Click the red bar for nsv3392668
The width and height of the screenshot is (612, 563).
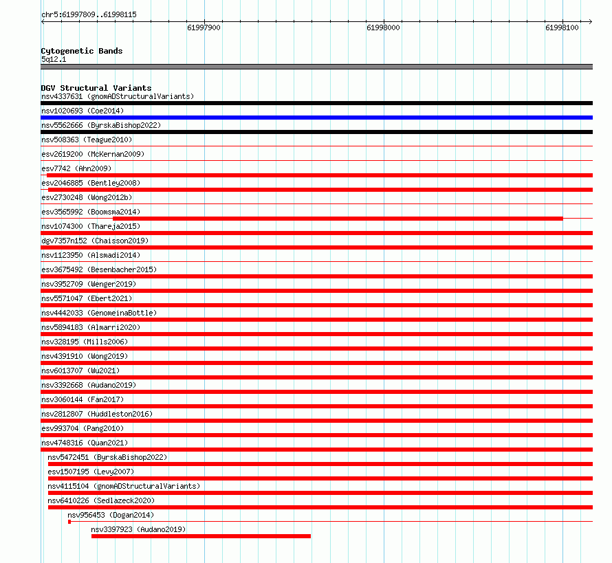[x=316, y=392]
